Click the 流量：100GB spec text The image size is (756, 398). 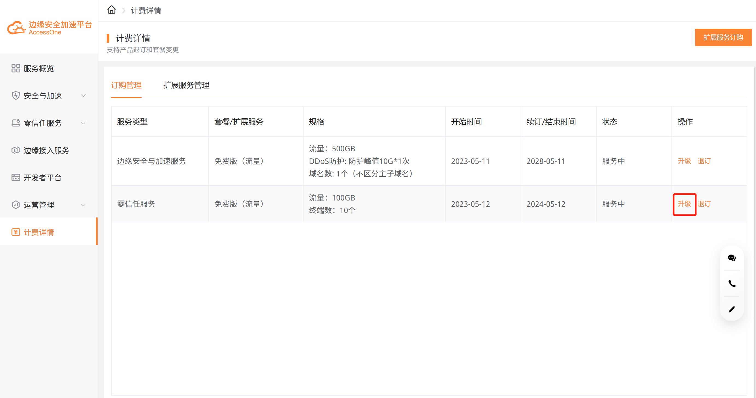(x=332, y=198)
